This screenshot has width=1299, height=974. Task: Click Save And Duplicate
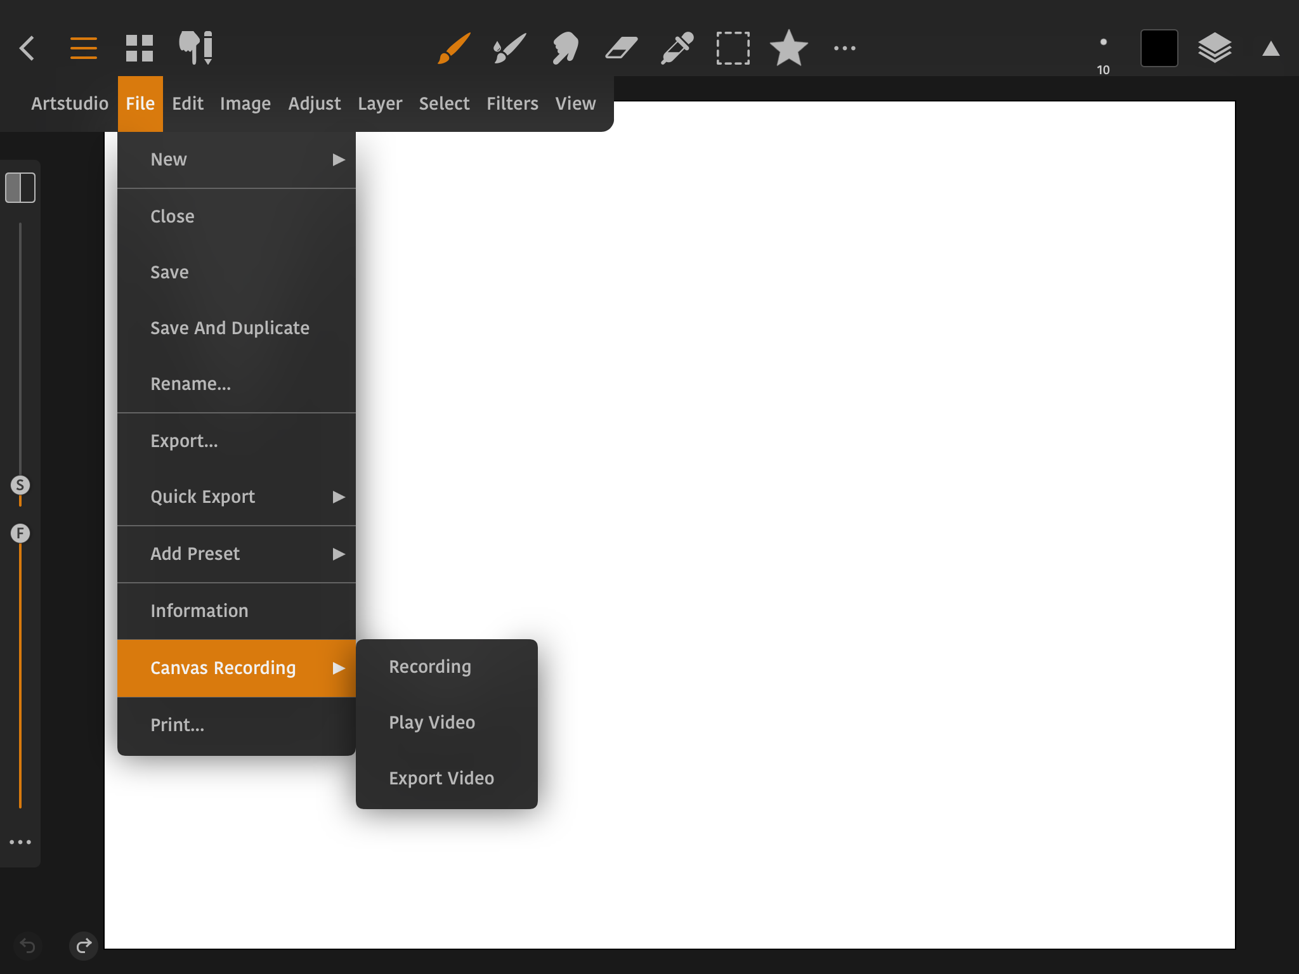tap(230, 328)
